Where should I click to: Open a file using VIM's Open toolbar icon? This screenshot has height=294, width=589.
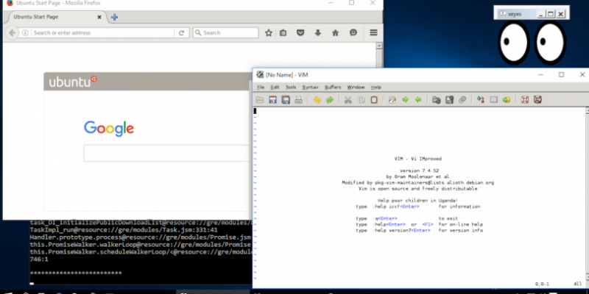[x=260, y=100]
